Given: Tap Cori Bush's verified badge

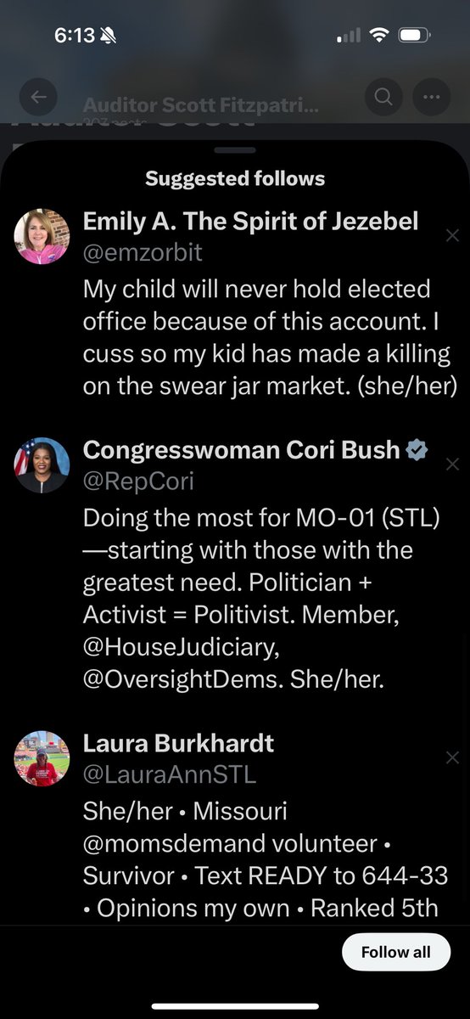Looking at the screenshot, I should click(417, 450).
